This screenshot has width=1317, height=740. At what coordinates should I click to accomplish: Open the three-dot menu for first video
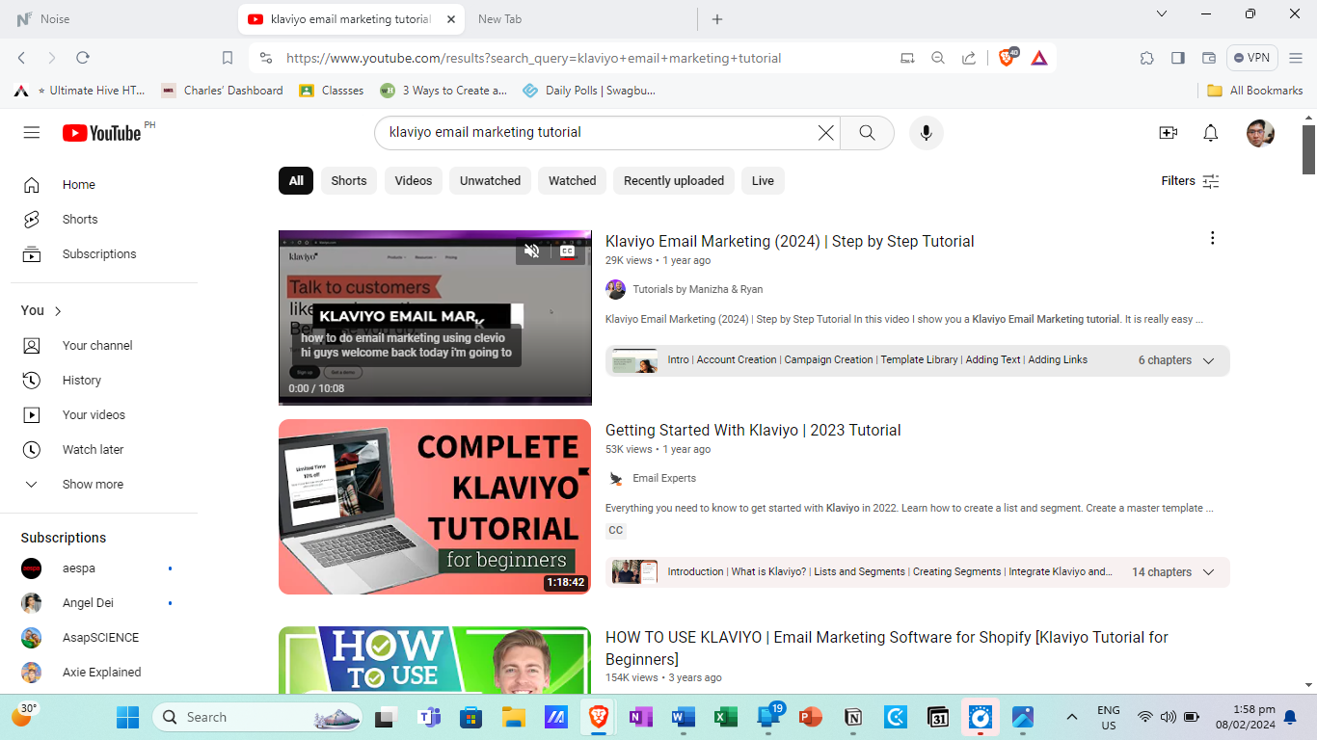tap(1212, 239)
